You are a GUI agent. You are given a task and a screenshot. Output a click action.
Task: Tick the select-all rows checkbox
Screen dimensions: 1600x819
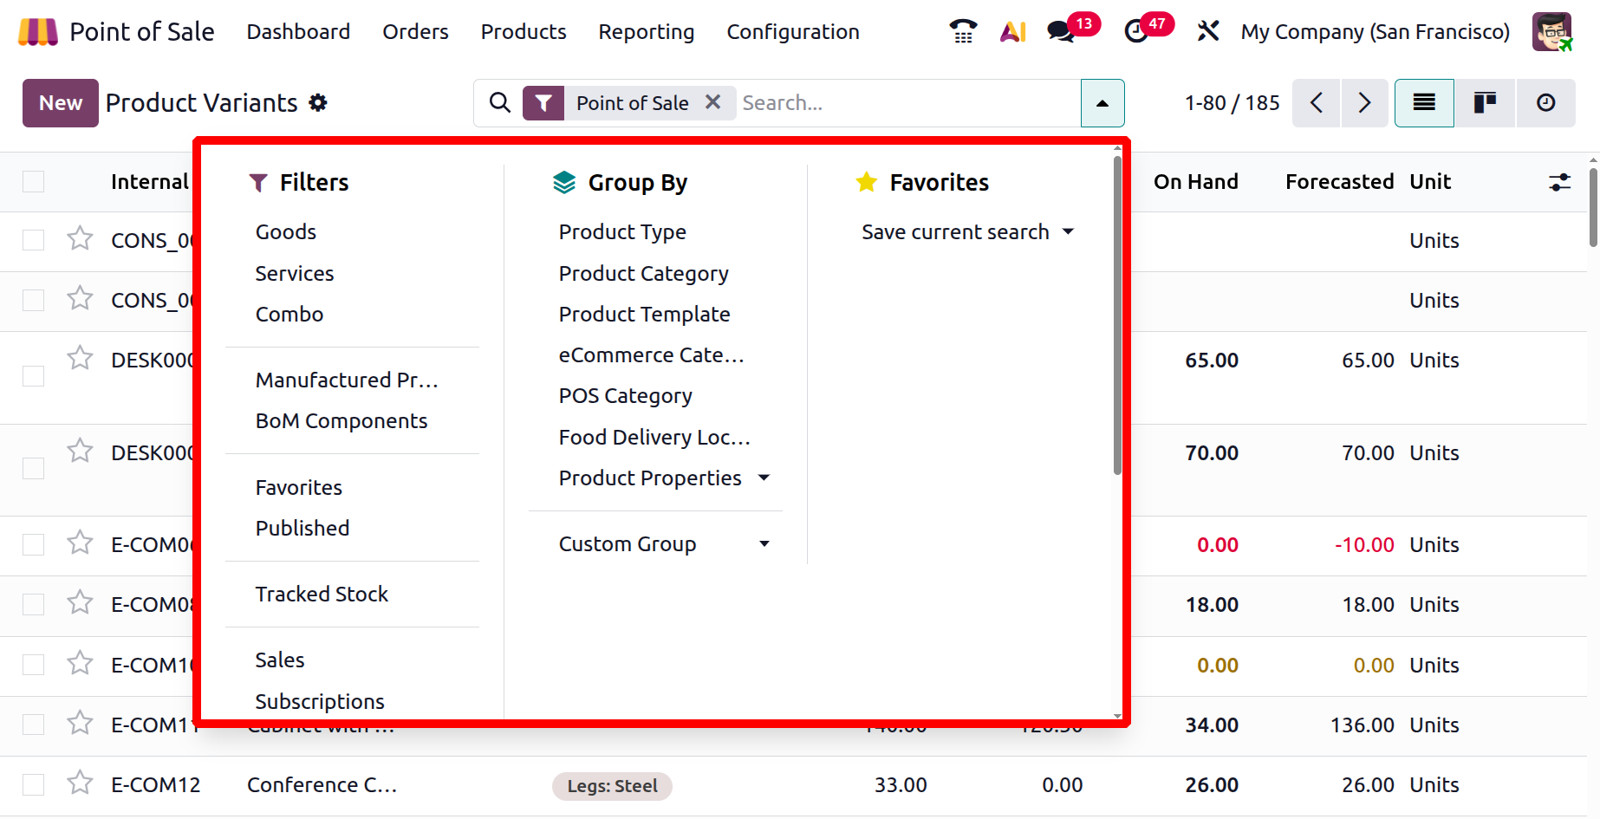tap(34, 182)
